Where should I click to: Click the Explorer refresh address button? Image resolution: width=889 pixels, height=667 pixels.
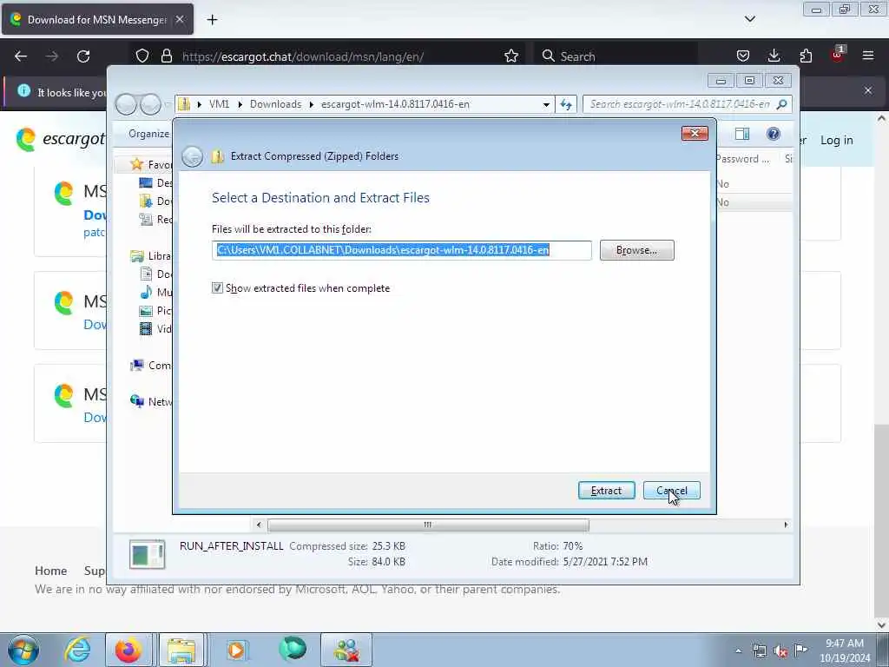pyautogui.click(x=566, y=104)
